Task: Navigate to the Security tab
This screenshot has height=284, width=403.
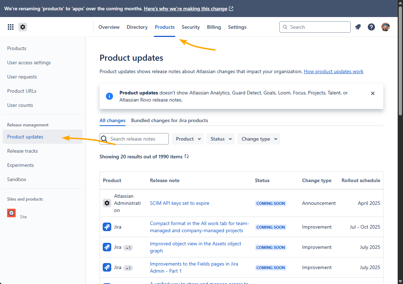Action: point(190,27)
